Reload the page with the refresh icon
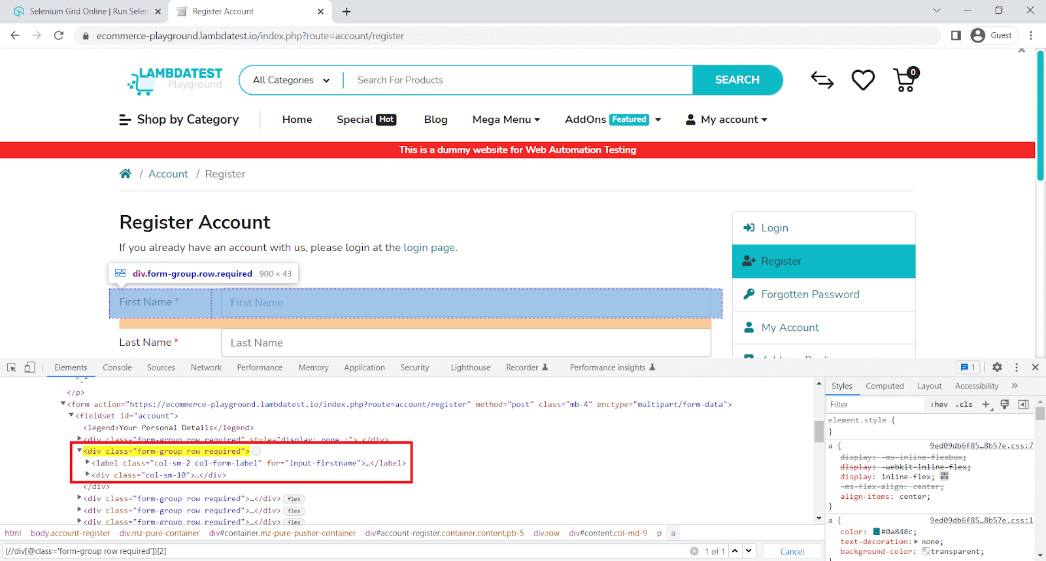 [x=59, y=35]
